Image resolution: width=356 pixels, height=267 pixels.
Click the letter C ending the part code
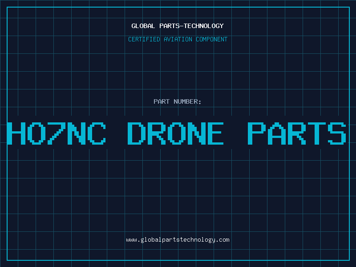(x=97, y=133)
